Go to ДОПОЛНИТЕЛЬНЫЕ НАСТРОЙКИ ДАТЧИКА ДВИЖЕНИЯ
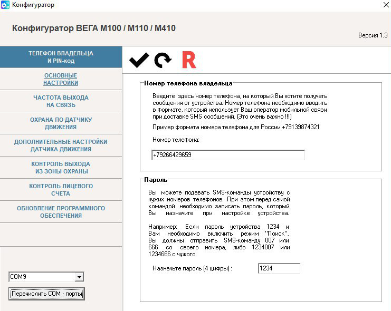The height and width of the screenshot is (311, 391). coord(61,145)
